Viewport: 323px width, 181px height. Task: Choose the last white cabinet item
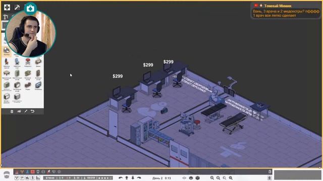pos(17,97)
